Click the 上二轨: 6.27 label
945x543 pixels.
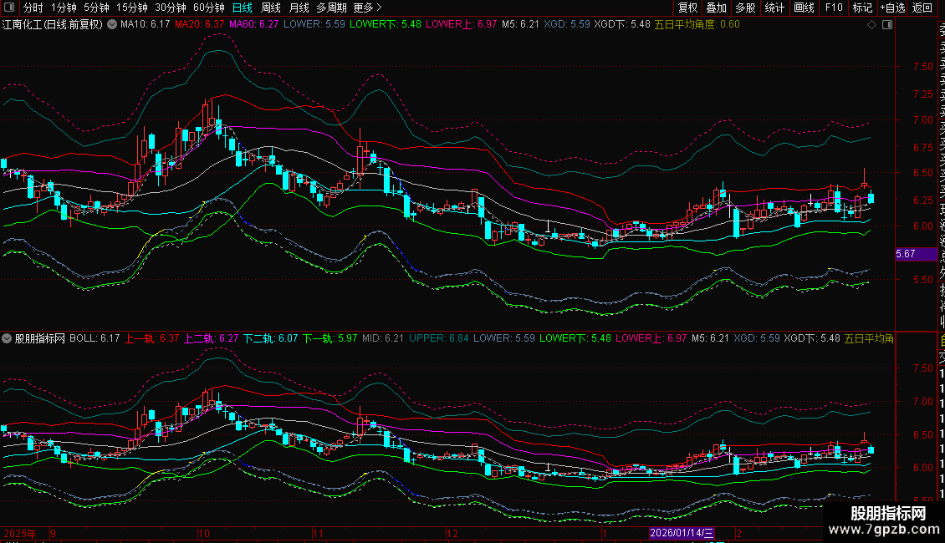(211, 338)
